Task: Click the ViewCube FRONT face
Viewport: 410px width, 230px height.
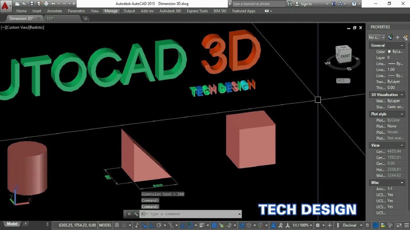Action: tap(345, 56)
